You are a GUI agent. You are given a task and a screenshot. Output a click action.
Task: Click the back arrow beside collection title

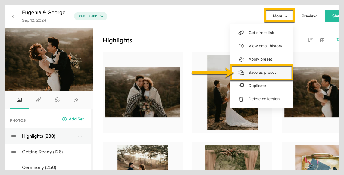pos(13,16)
